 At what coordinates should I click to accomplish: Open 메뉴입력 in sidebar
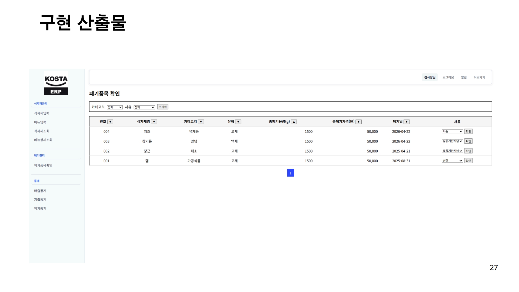40,122
